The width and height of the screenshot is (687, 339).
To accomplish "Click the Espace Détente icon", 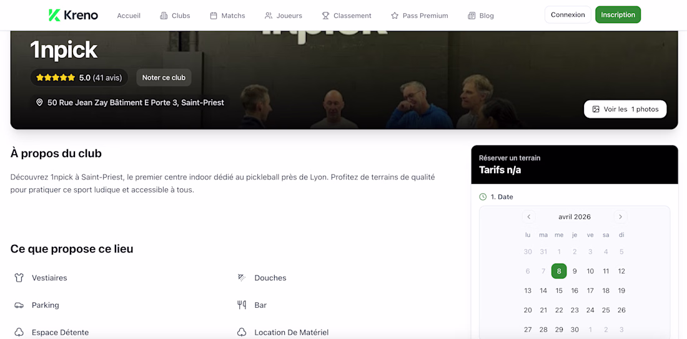I will [x=19, y=332].
